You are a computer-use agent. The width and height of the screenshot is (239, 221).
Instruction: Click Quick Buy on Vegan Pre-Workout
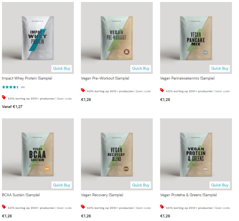(140, 68)
